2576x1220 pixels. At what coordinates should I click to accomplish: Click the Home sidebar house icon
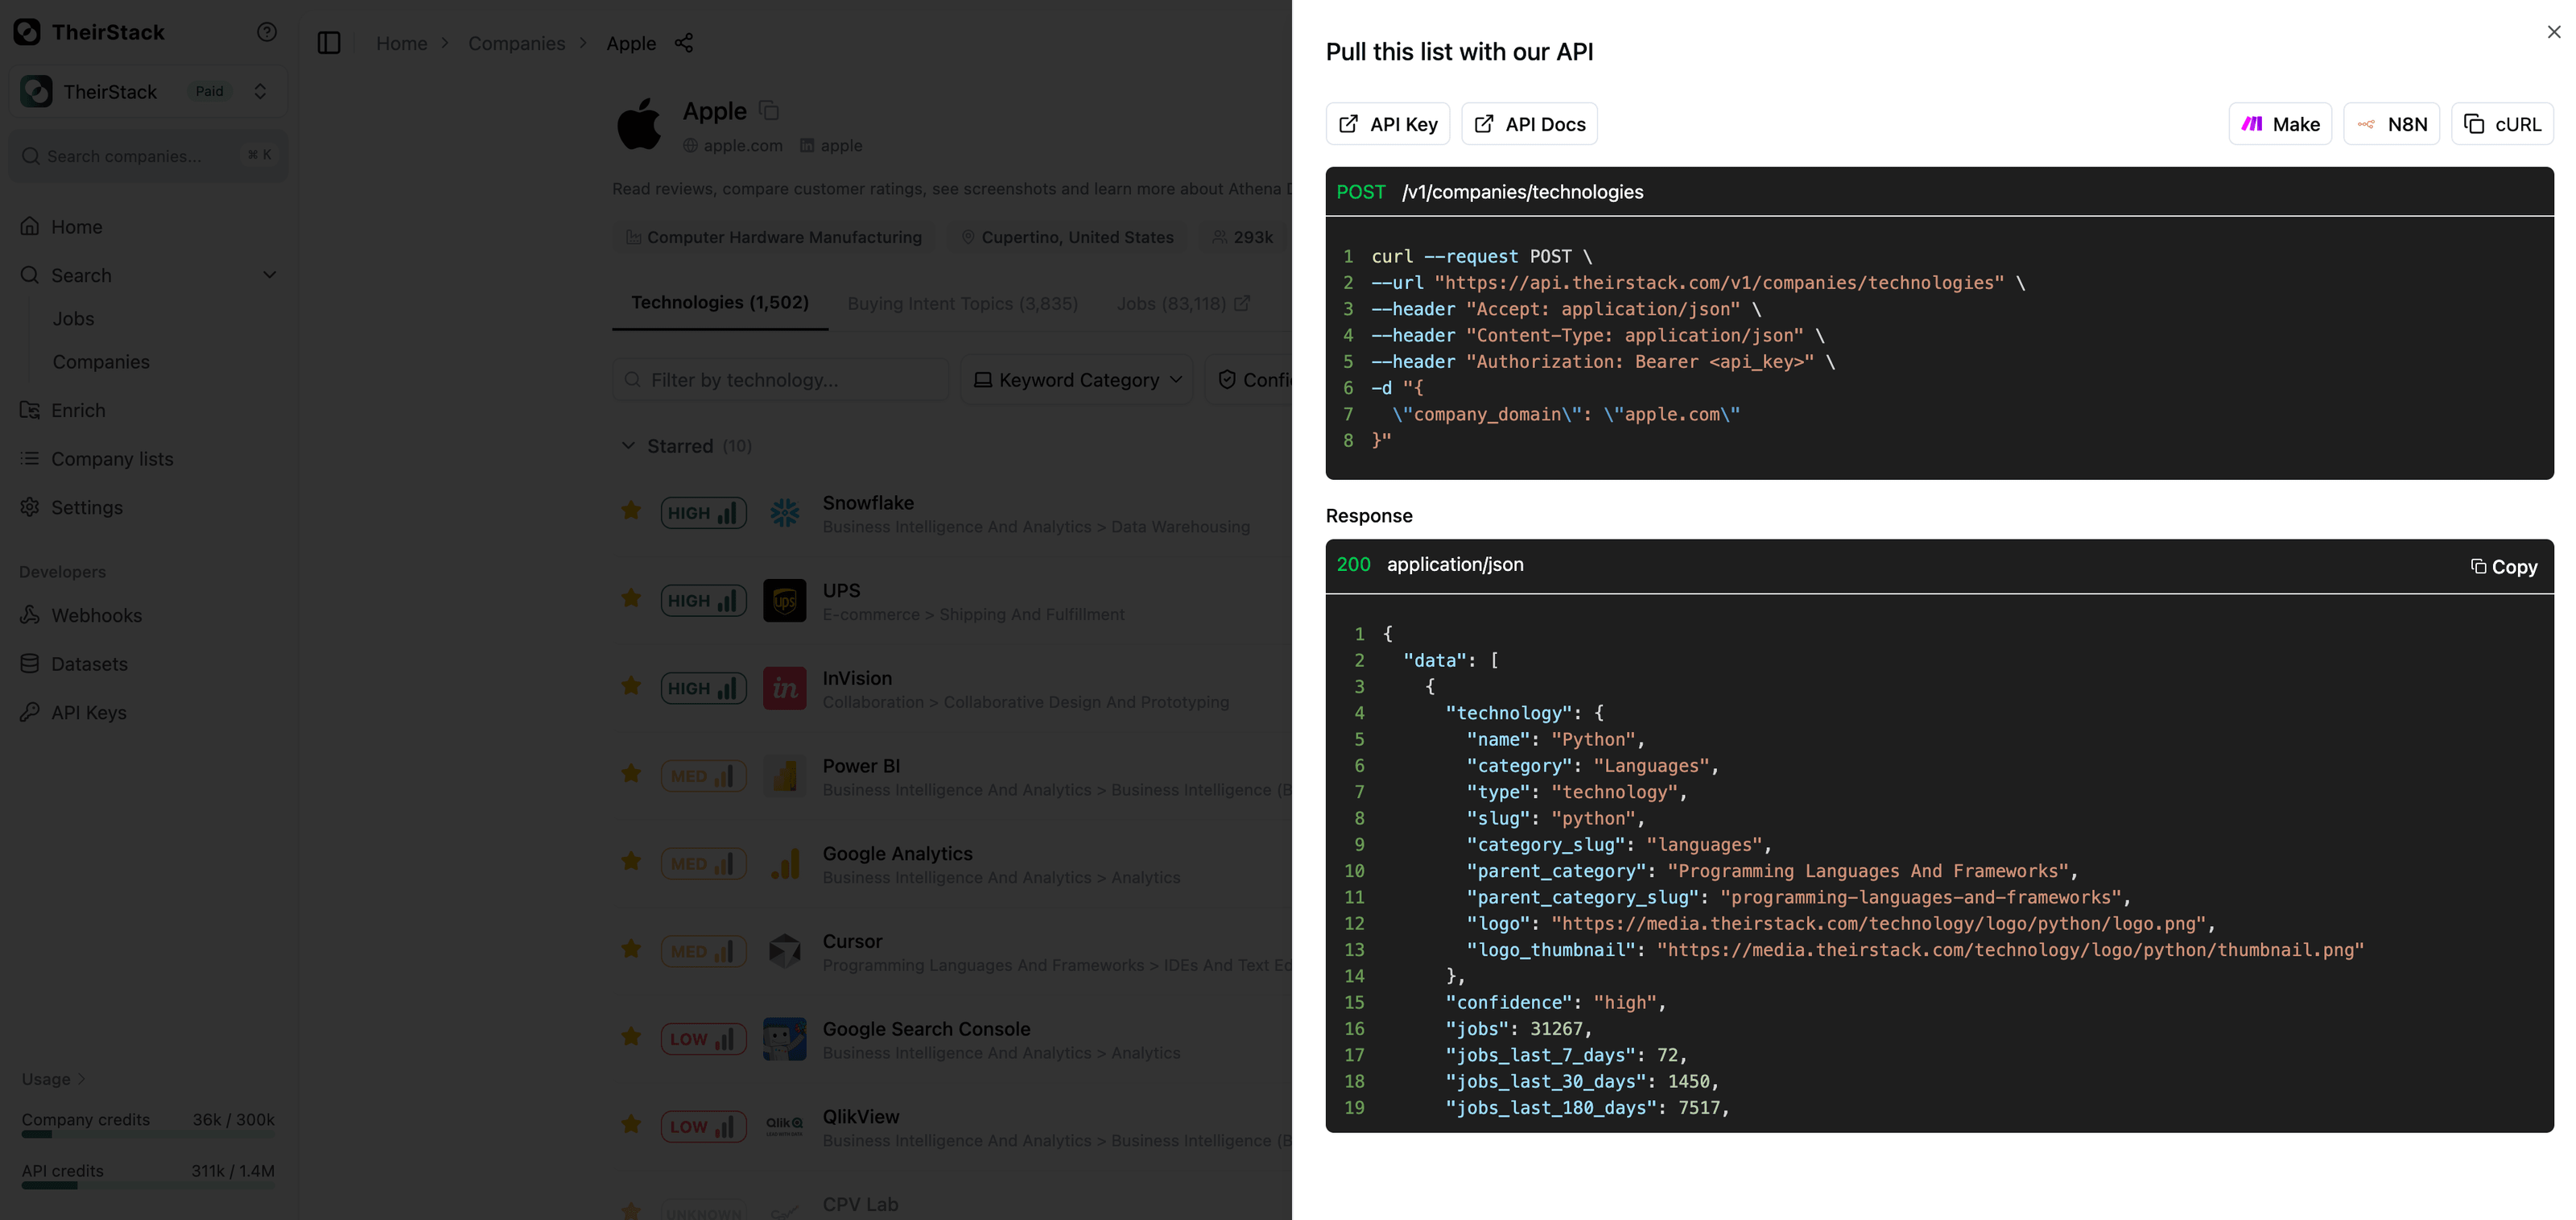click(x=30, y=226)
